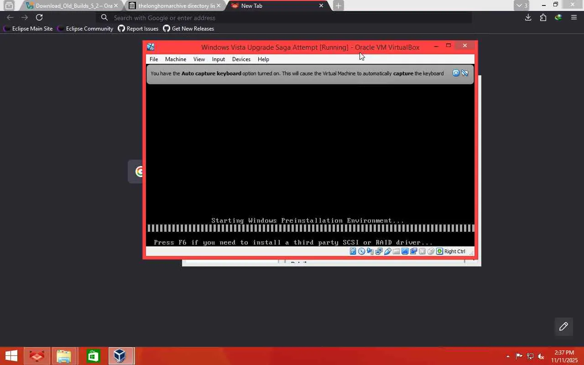584x365 pixels.
Task: Click the audio indicator in VirtualBox status bar
Action: 370,251
